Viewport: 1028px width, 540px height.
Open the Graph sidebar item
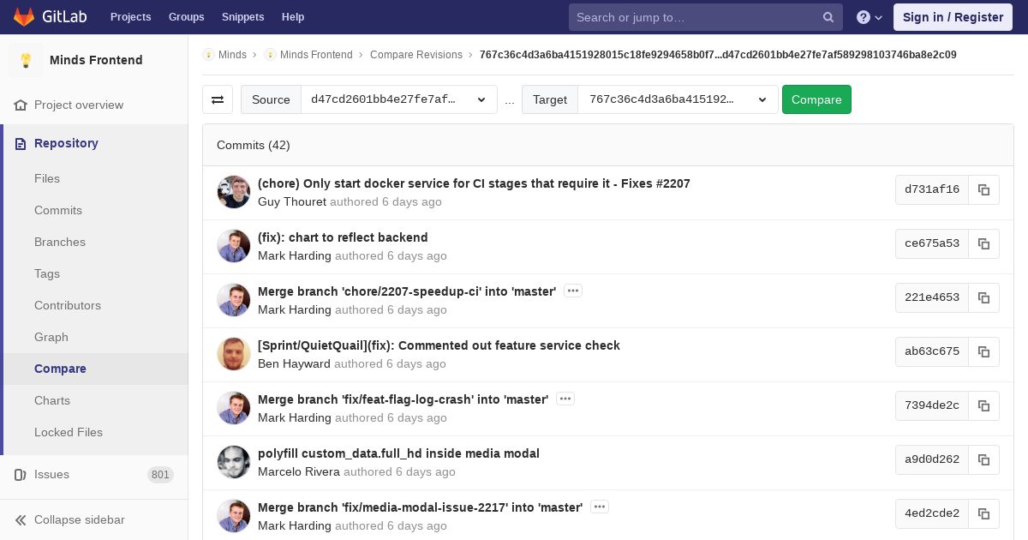(51, 337)
